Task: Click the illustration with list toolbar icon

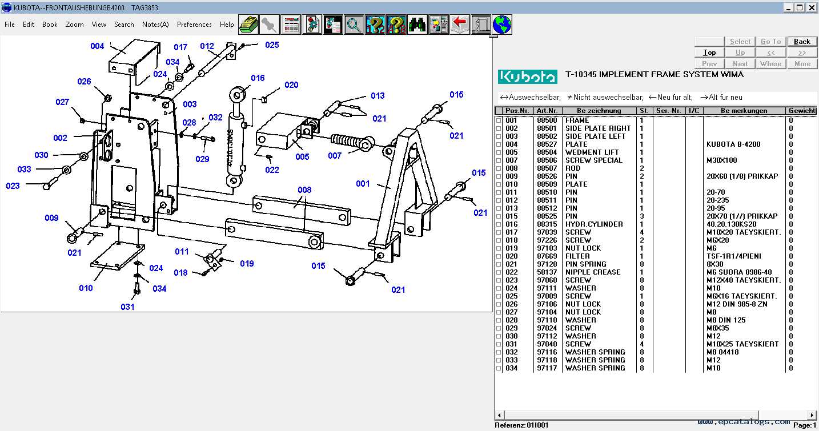Action: pyautogui.click(x=333, y=25)
